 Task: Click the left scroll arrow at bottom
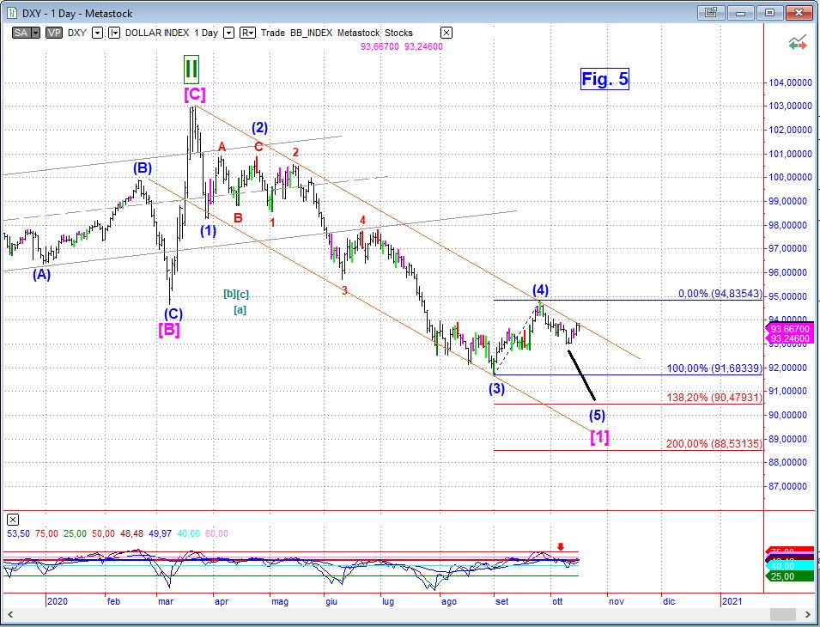[10, 614]
